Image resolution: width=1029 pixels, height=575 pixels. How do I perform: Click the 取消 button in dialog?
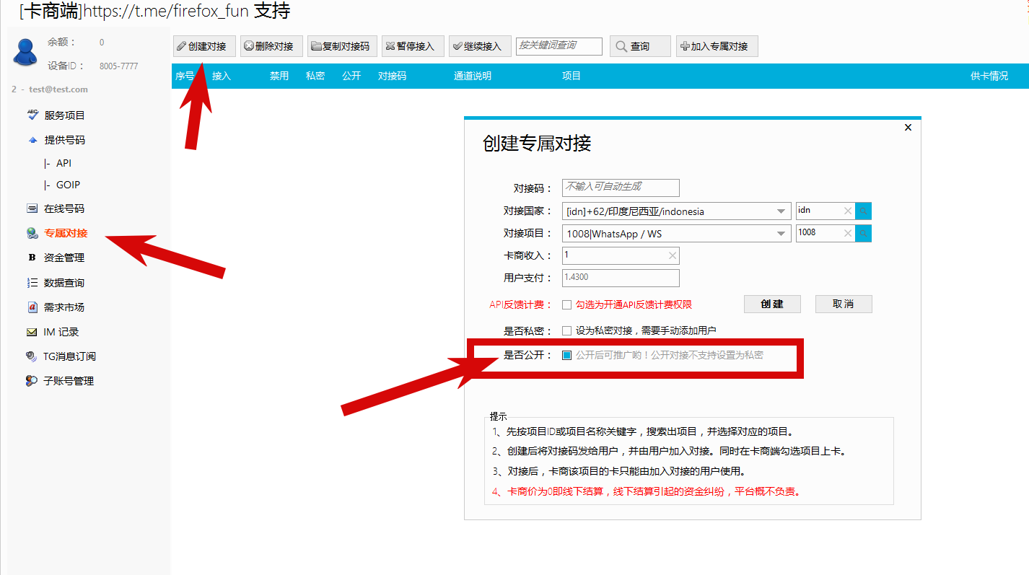click(844, 304)
